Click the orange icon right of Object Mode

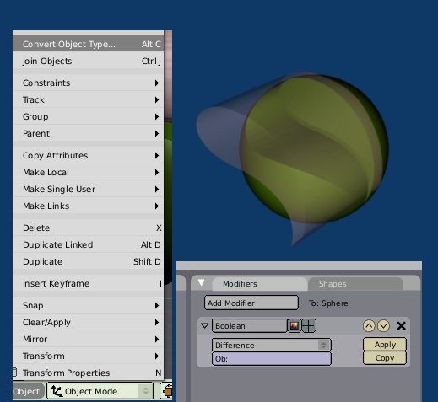[x=167, y=391]
